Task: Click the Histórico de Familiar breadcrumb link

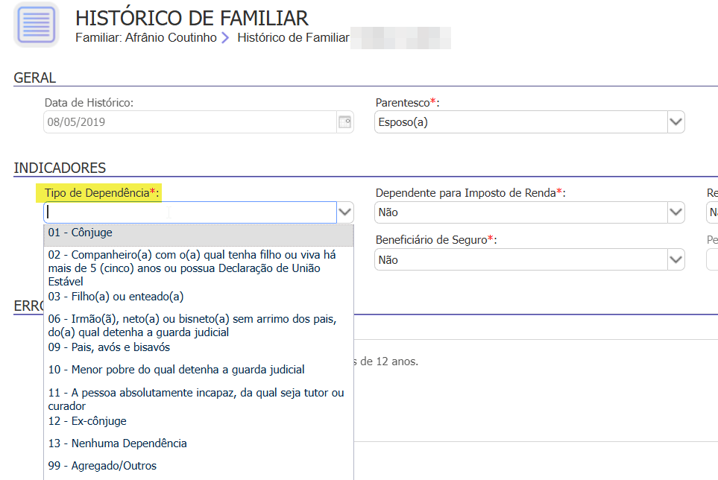Action: click(x=292, y=37)
